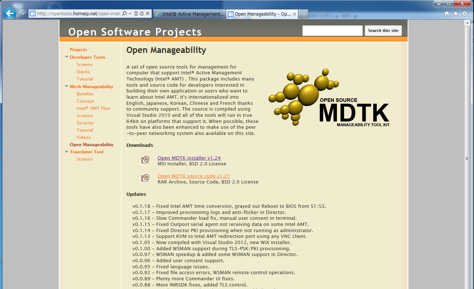The width and height of the screenshot is (474, 289).
Task: Go back with the browser Back arrow
Action: tap(9, 14)
